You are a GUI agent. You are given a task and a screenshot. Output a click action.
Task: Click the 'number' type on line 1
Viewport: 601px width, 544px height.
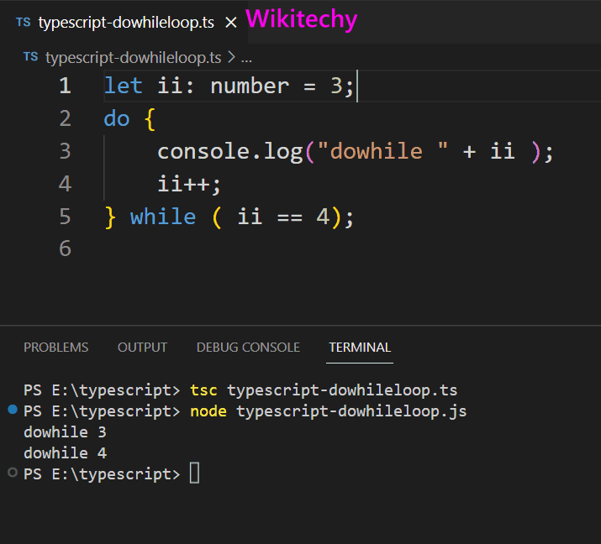point(250,86)
